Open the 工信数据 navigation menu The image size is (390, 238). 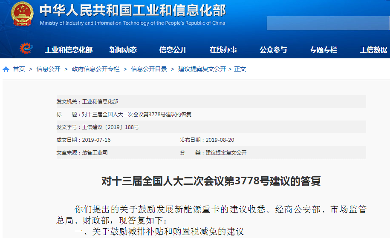click(x=373, y=50)
